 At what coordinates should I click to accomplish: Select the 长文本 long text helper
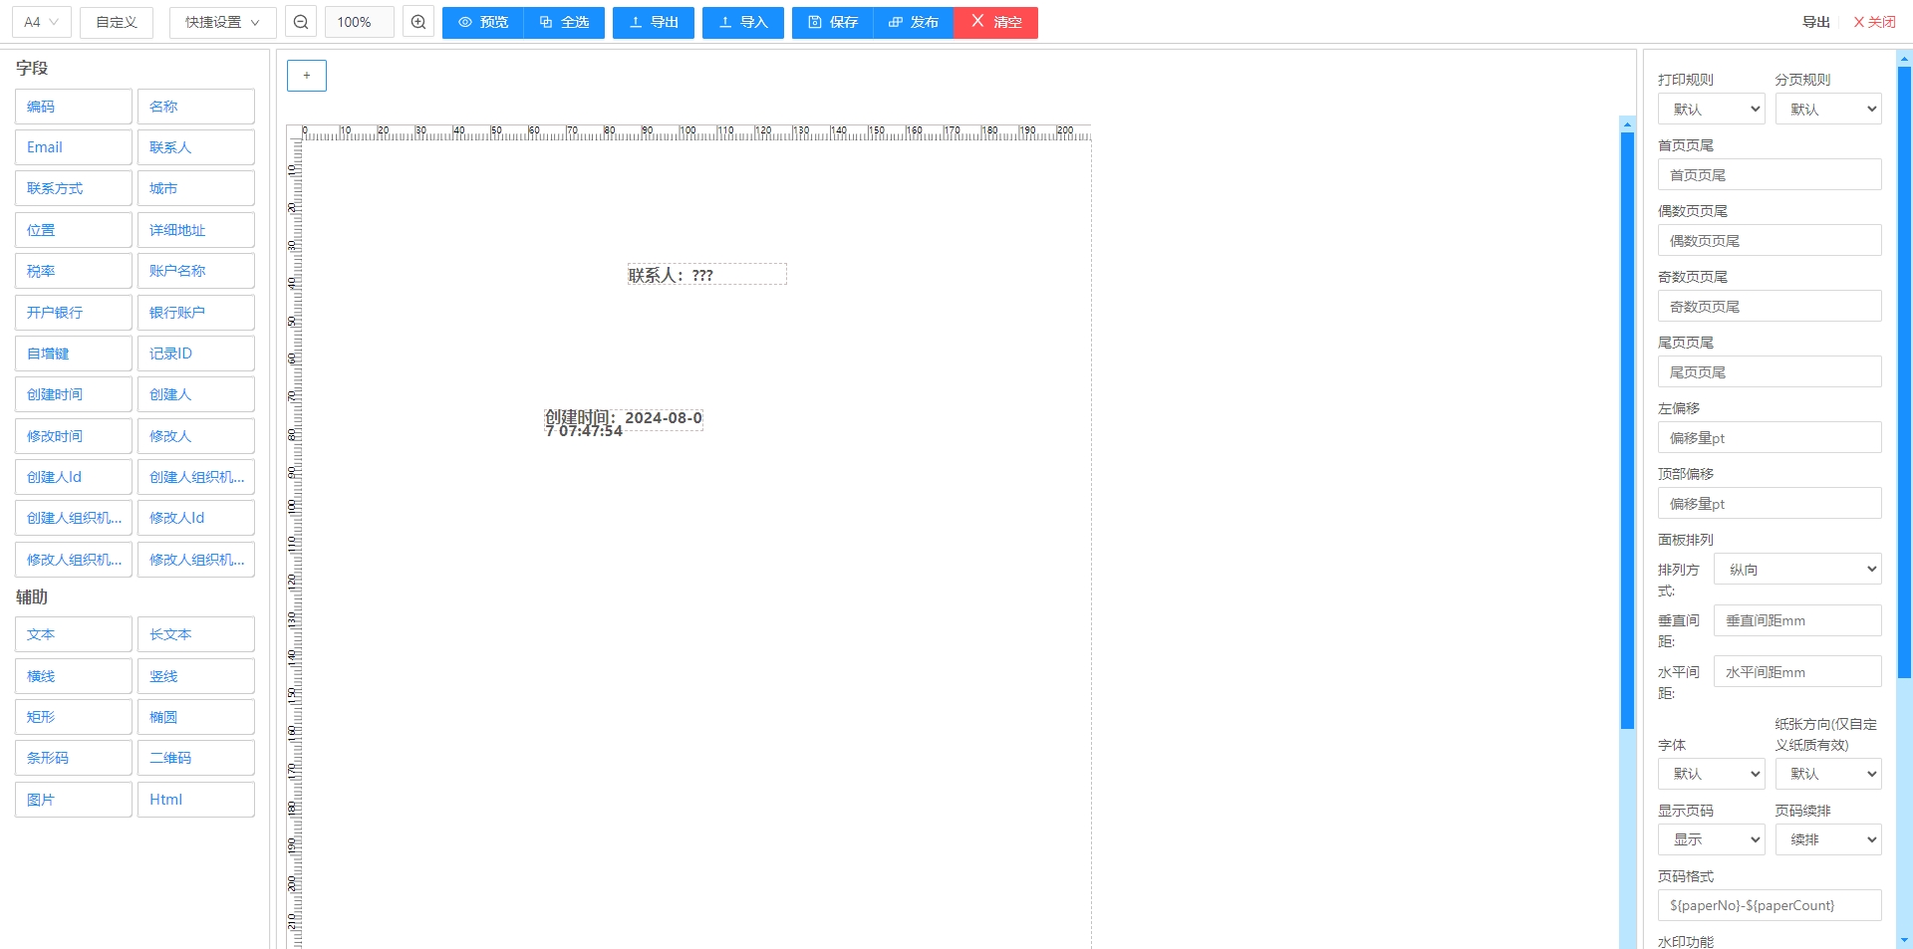coord(196,634)
